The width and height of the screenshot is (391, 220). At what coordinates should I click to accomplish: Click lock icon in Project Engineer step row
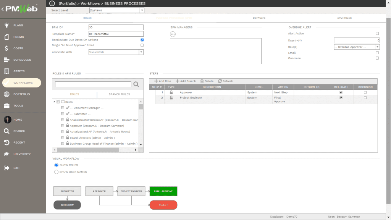[171, 97]
